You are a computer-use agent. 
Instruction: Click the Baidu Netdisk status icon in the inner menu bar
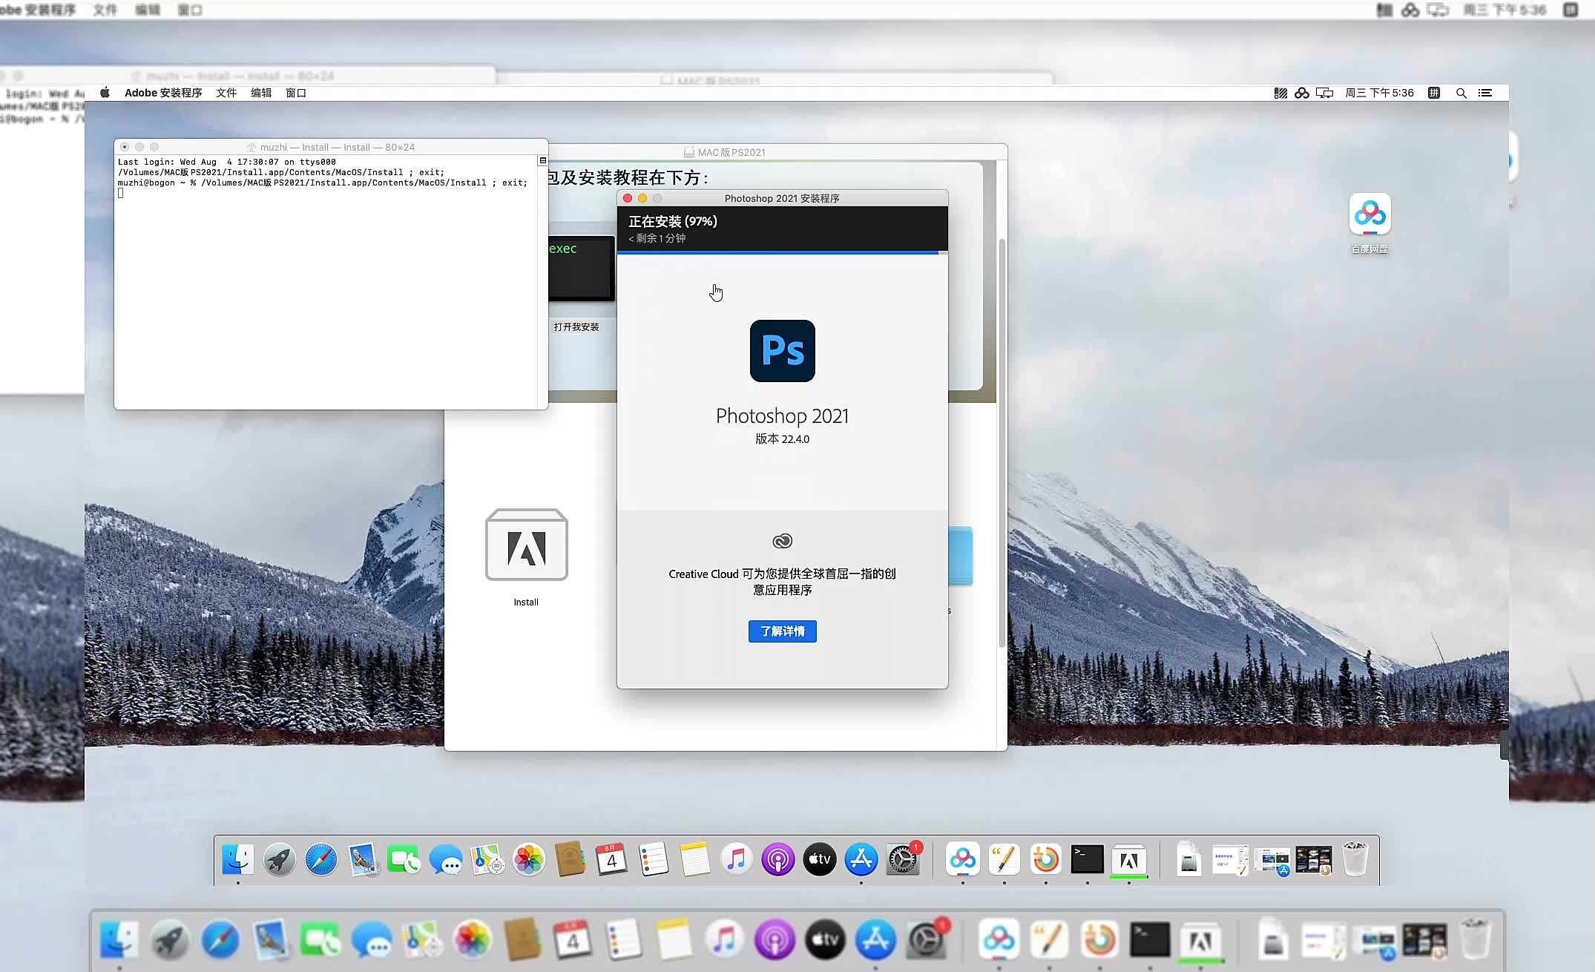coord(1302,93)
